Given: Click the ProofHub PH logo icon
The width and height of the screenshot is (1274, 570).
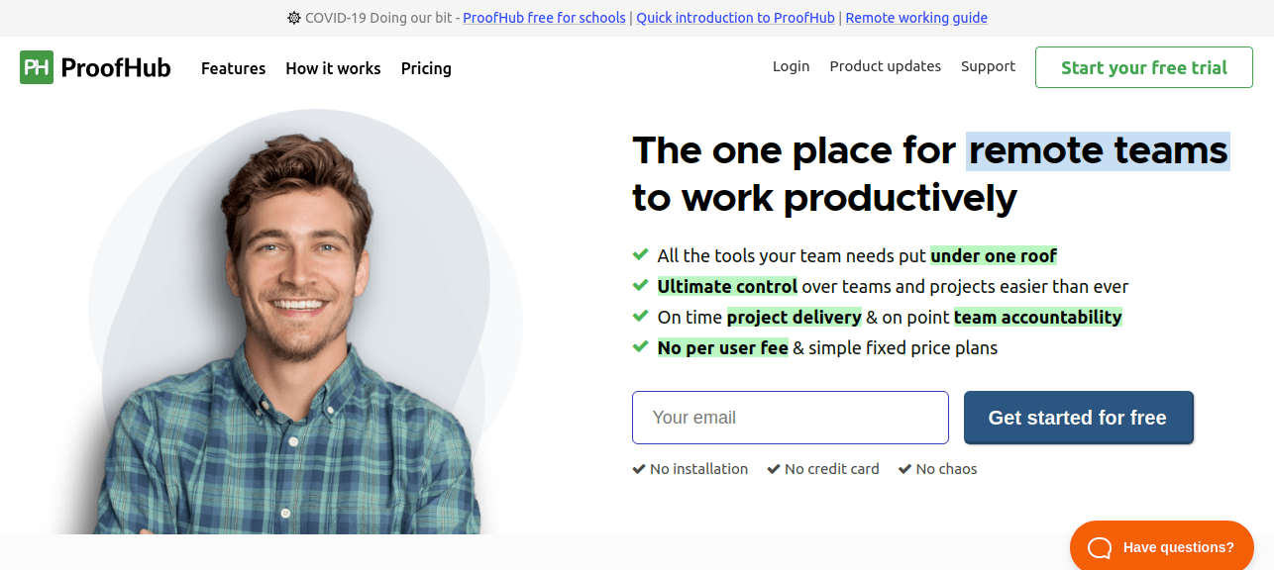Looking at the screenshot, I should click(x=37, y=67).
